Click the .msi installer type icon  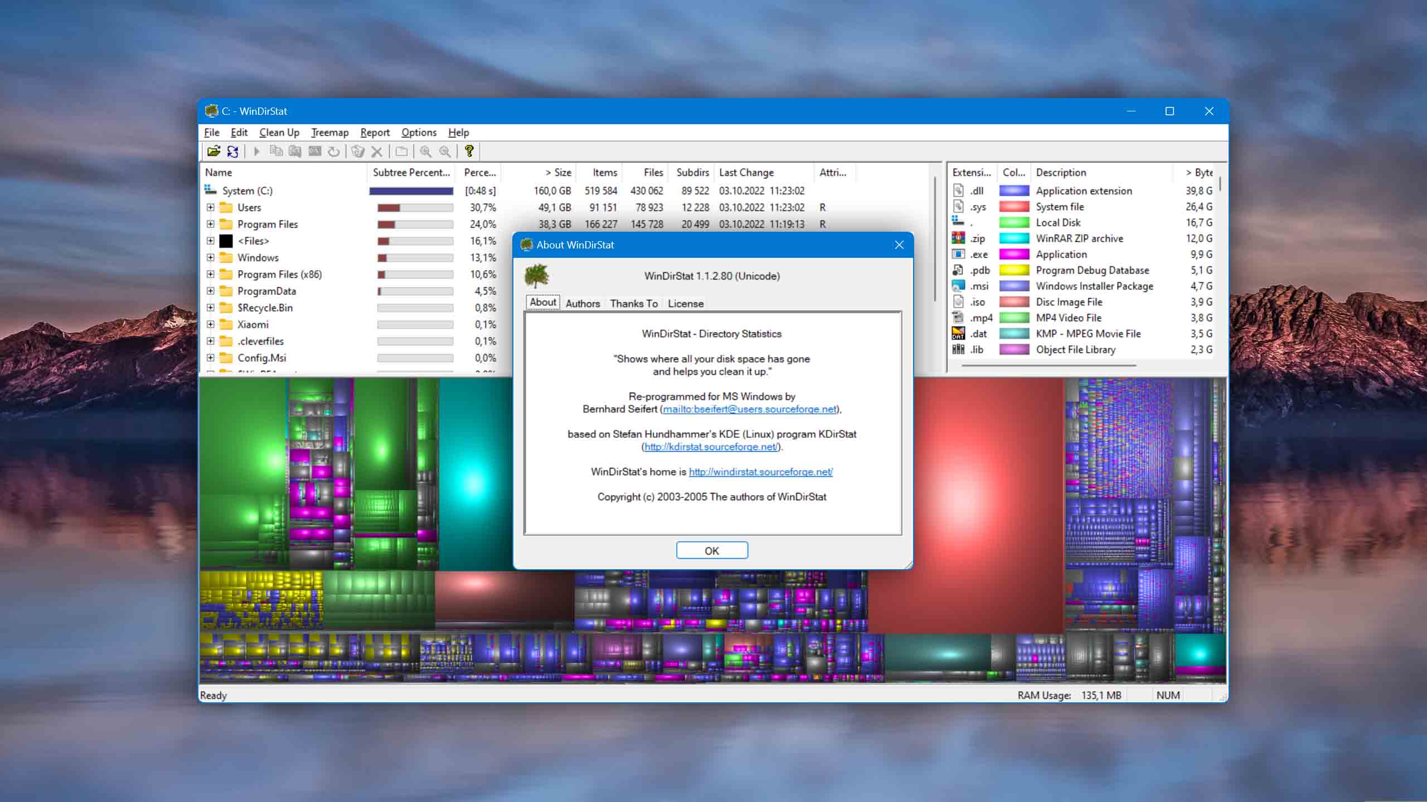tap(958, 286)
